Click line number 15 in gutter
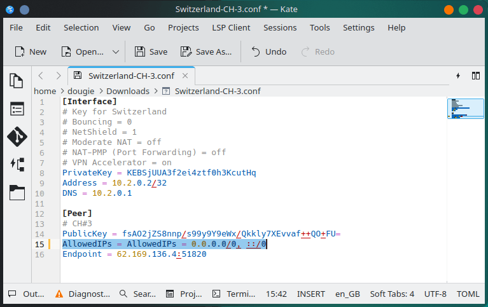Viewport: 488px width, 307px height. tap(39, 244)
